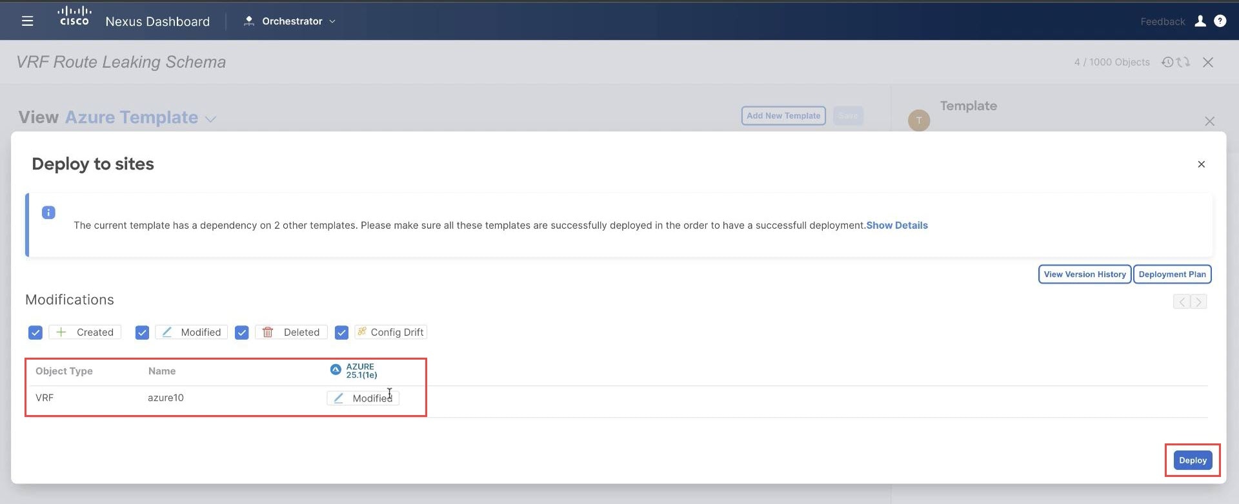
Task: Click the pencil icon of Modified filter
Action: [x=166, y=332]
